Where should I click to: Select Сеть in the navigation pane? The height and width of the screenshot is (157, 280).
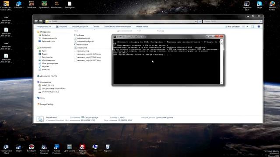(41, 98)
